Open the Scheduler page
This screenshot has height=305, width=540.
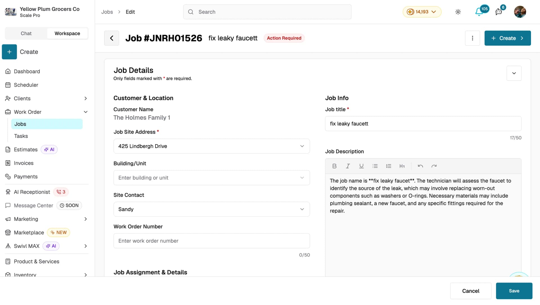[x=26, y=85]
